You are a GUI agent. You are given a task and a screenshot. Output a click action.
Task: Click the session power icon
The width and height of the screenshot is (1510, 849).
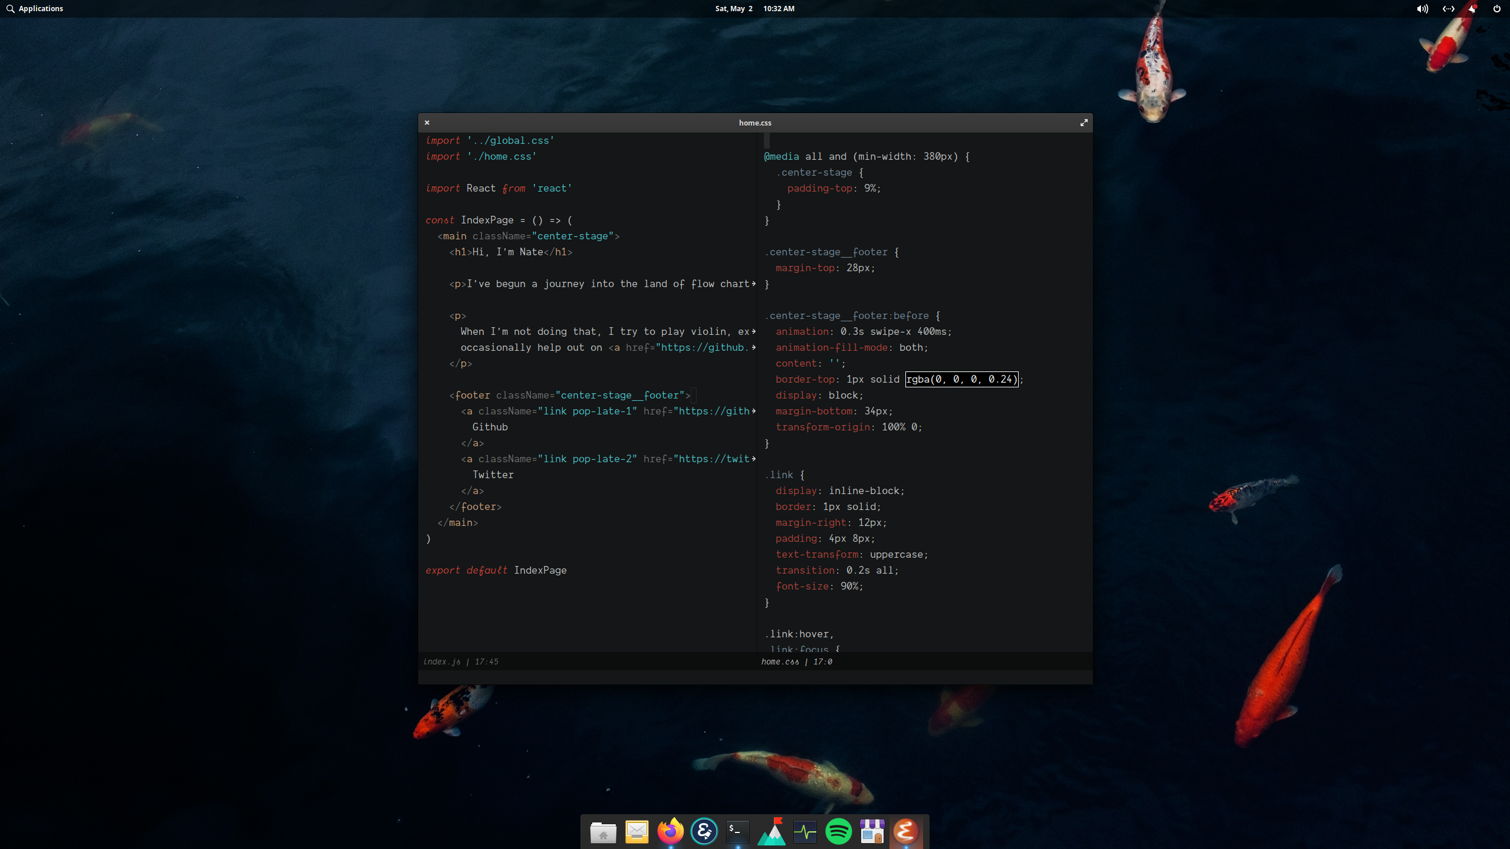tap(1496, 9)
